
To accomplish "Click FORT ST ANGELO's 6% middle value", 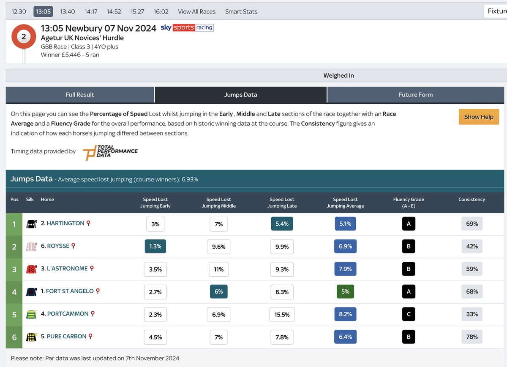I will click(x=218, y=291).
